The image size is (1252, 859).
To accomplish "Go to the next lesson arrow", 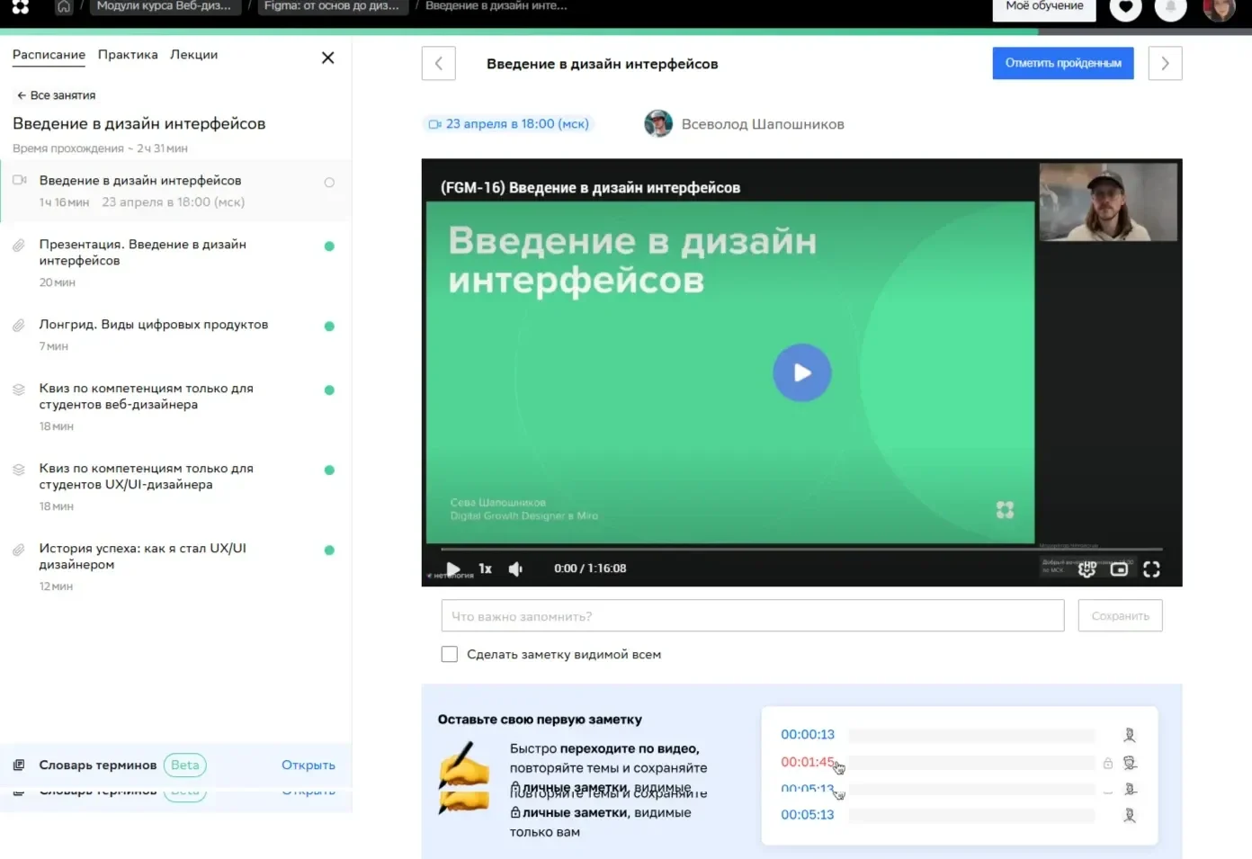I will 1165,63.
